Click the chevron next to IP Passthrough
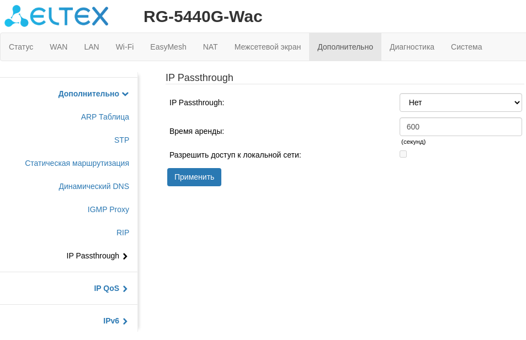The height and width of the screenshot is (340, 526). coord(125,256)
